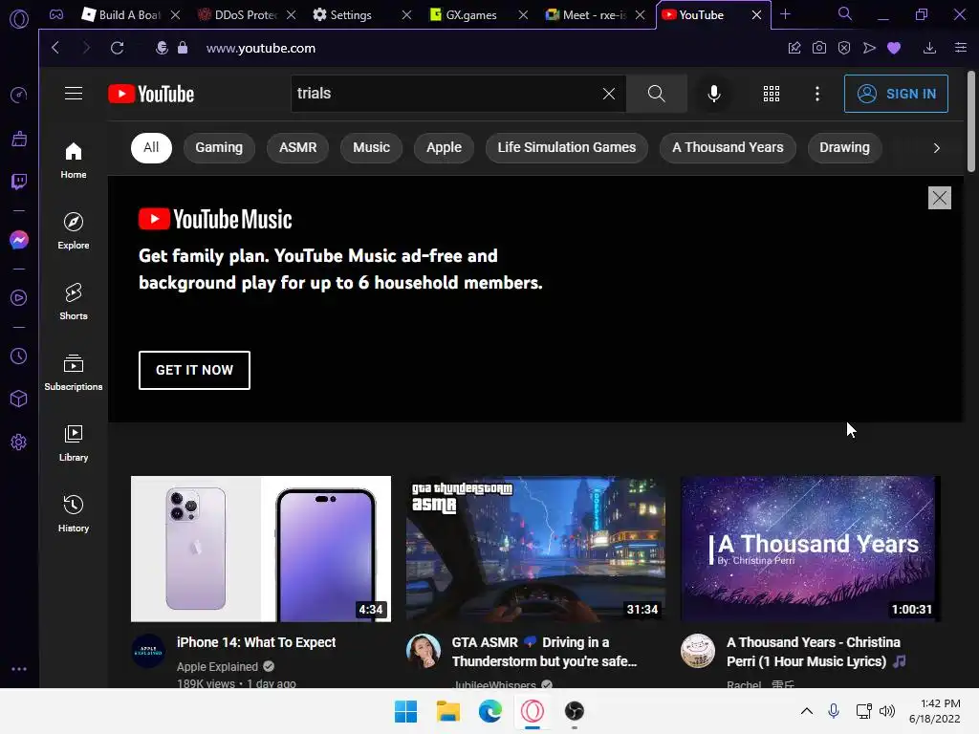Open Library in YouTube sidebar
Viewport: 979px width, 734px height.
coord(74,443)
